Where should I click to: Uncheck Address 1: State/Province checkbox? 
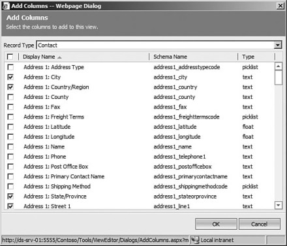pos(10,197)
